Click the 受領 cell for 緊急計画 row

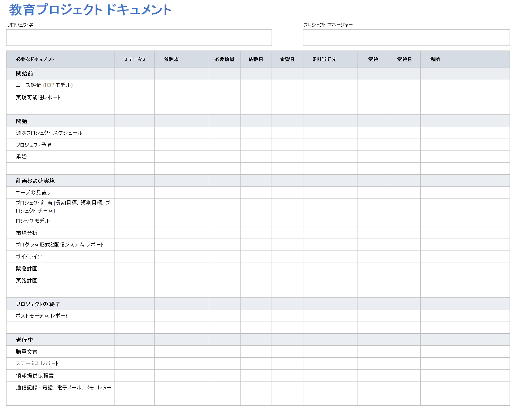373,268
